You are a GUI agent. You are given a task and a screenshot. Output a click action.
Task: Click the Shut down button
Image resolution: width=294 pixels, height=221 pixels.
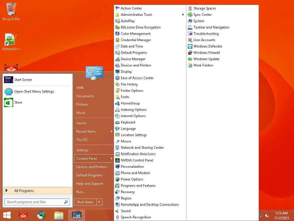tap(85, 202)
